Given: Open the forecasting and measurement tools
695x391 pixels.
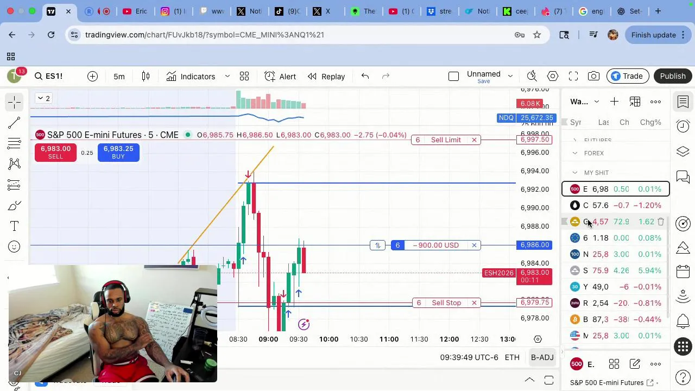Looking at the screenshot, I should [x=15, y=185].
